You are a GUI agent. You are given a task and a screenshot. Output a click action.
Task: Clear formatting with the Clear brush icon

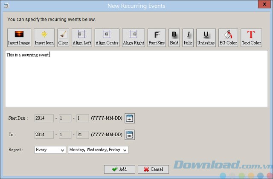(63, 38)
